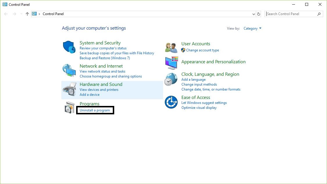Screen dimensions: 327x184
Task: Navigate back with the back arrow
Action: (6, 14)
